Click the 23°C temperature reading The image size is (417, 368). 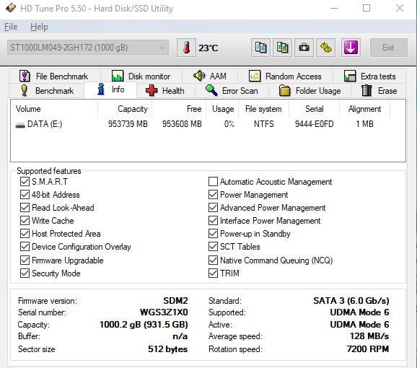click(x=208, y=48)
